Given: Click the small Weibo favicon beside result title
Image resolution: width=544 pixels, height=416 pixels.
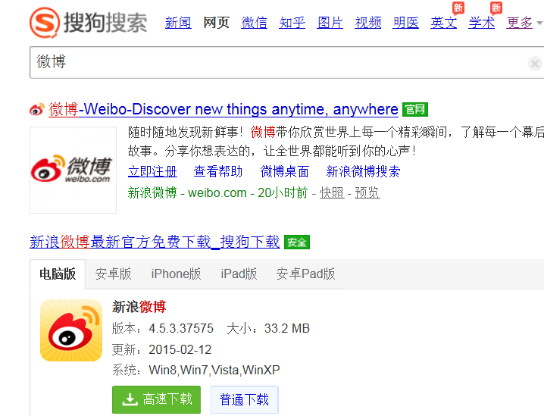Looking at the screenshot, I should 37,109.
